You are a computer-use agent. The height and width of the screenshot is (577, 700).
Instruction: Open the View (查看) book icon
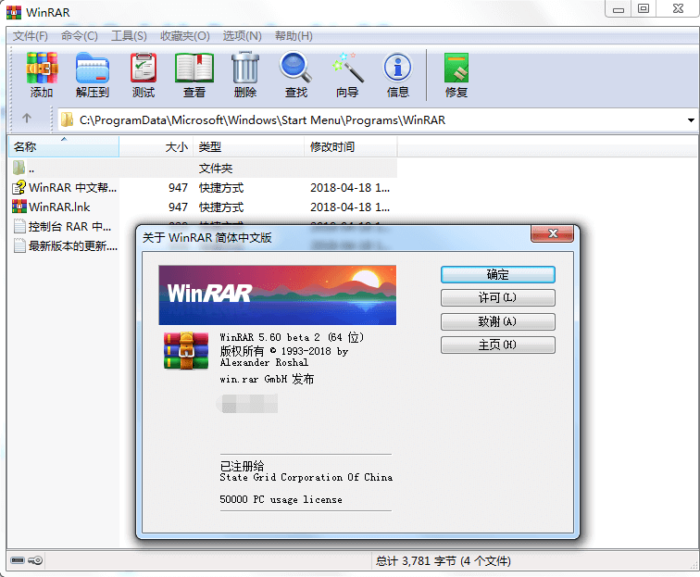click(194, 68)
